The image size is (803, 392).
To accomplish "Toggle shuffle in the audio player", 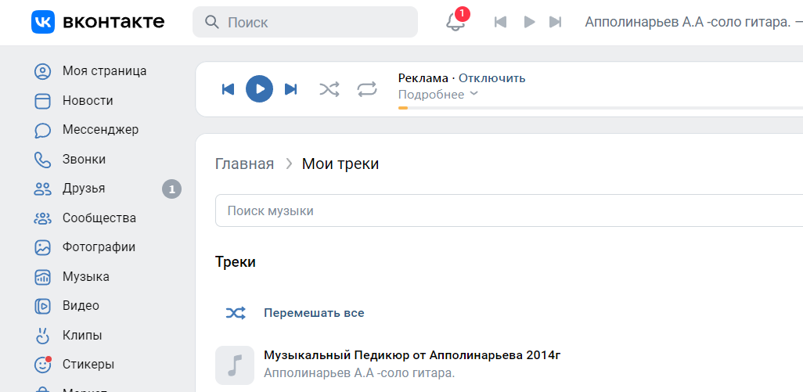I will click(329, 89).
